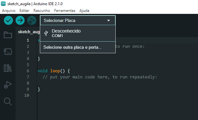Open the Arquivo menu

coord(8,11)
